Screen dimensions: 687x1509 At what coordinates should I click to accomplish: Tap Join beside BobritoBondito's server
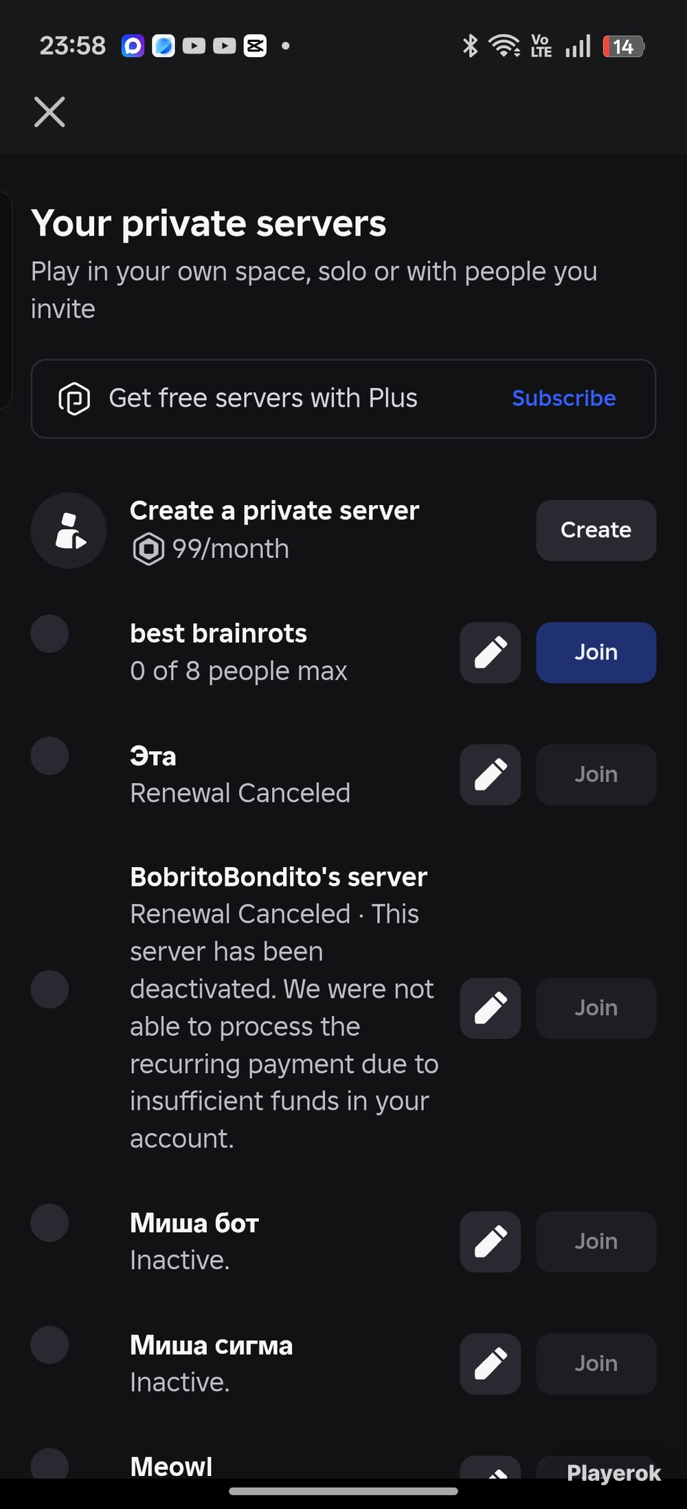pos(596,1008)
